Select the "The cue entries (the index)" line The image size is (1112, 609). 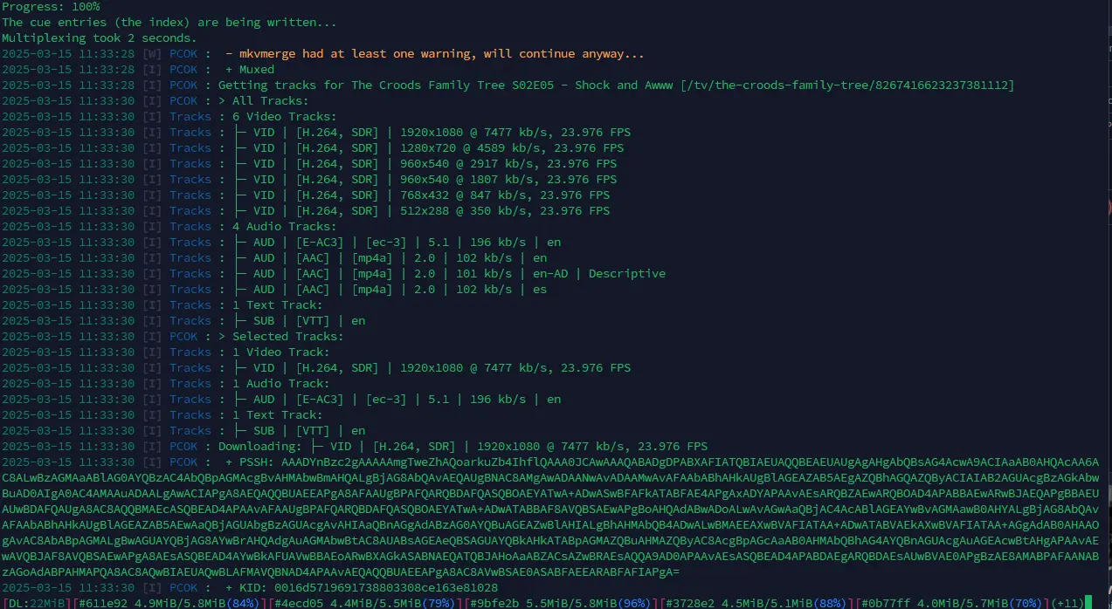click(x=169, y=23)
